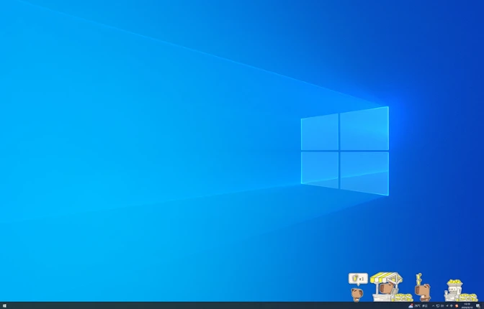Screen dimensions: 484x309
Task: Click the capybara lemonade stand with striped awning
Action: (387, 287)
